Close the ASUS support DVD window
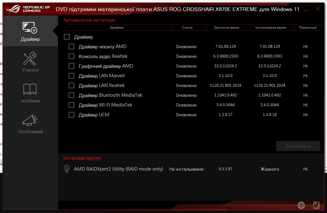Image resolution: width=327 pixels, height=213 pixels. click(318, 9)
